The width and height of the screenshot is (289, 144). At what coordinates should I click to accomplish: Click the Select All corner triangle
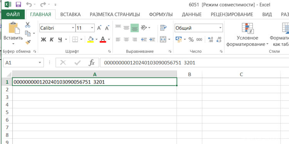pos(8,74)
